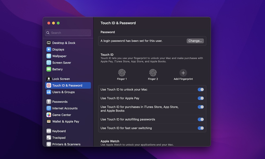Open Lock Screen settings label
The width and height of the screenshot is (265, 159).
pos(61,79)
